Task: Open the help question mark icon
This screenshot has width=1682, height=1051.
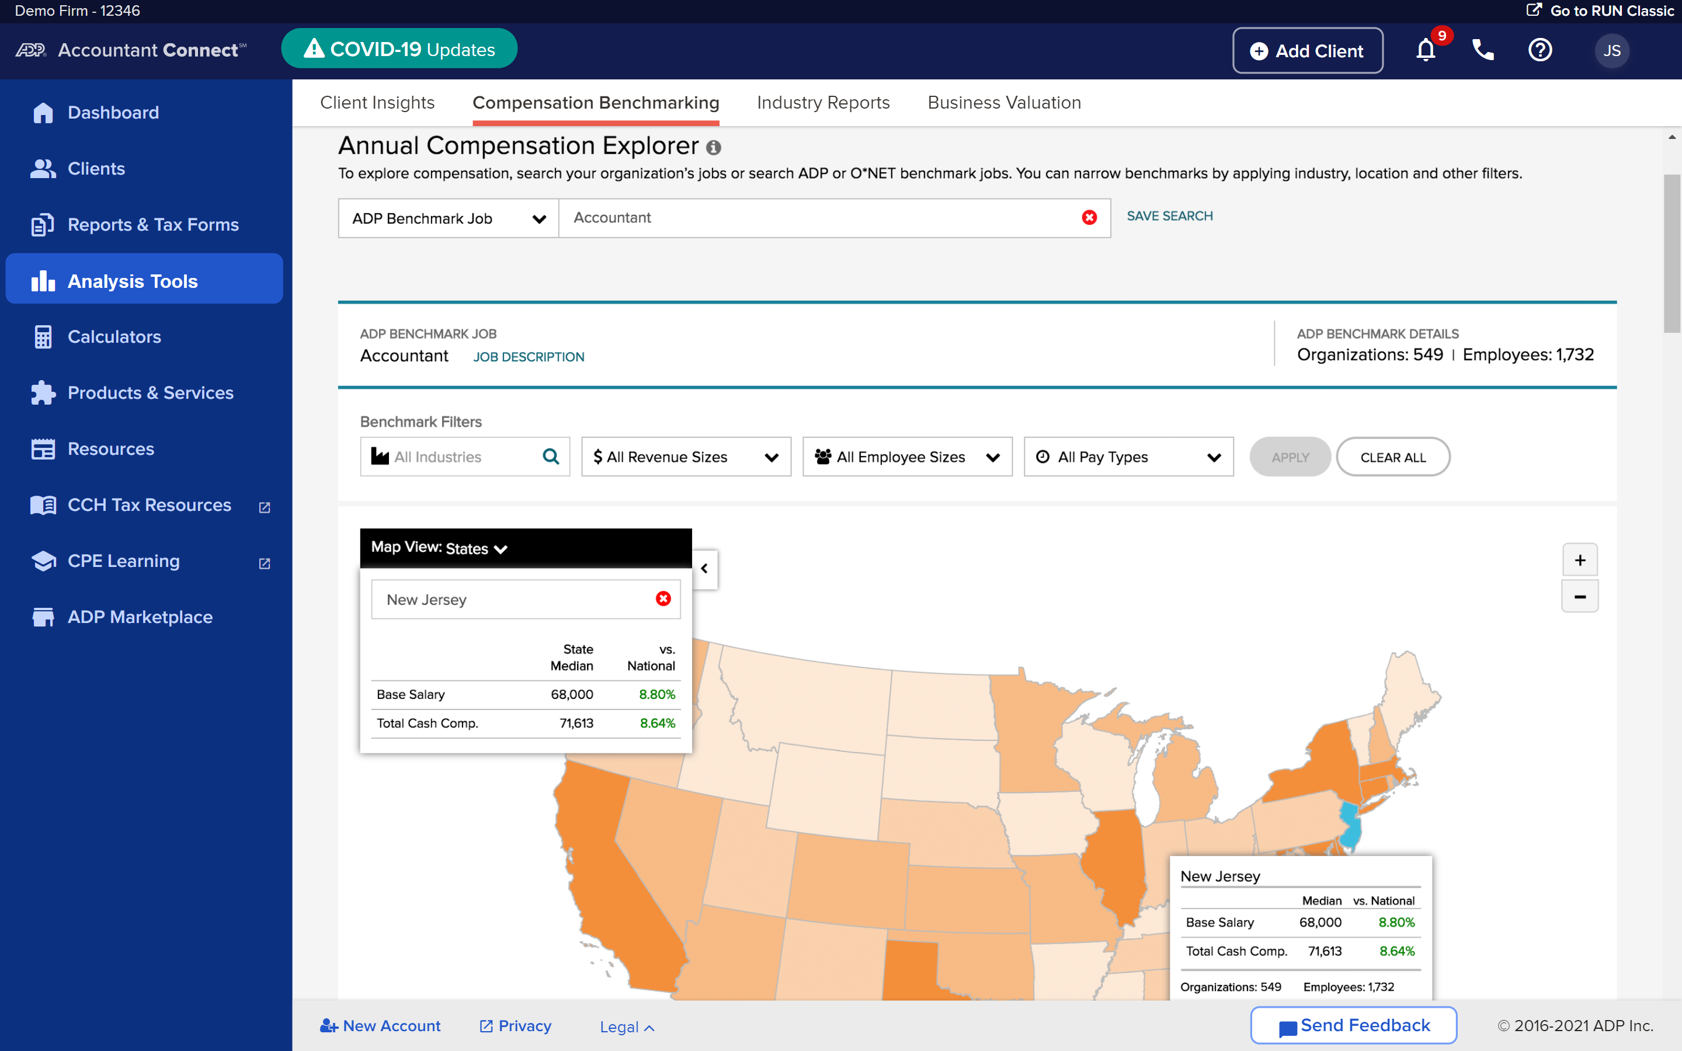Action: click(x=1539, y=50)
